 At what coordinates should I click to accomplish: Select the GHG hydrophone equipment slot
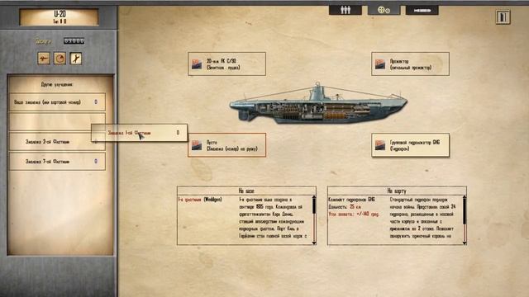pyautogui.click(x=410, y=145)
